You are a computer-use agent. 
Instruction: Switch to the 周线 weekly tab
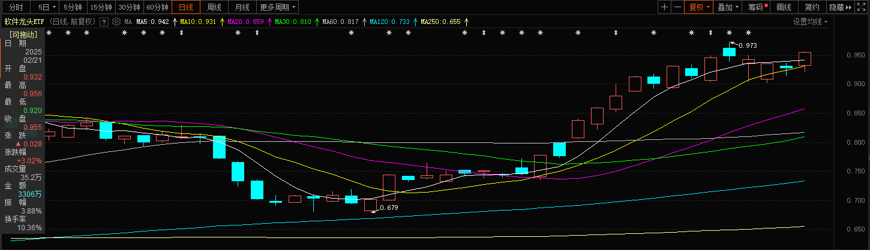[x=214, y=7]
